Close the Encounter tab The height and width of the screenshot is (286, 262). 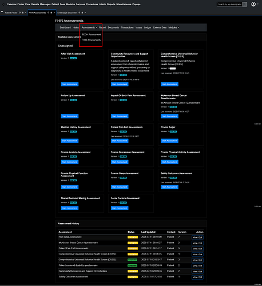[x=85, y=13]
